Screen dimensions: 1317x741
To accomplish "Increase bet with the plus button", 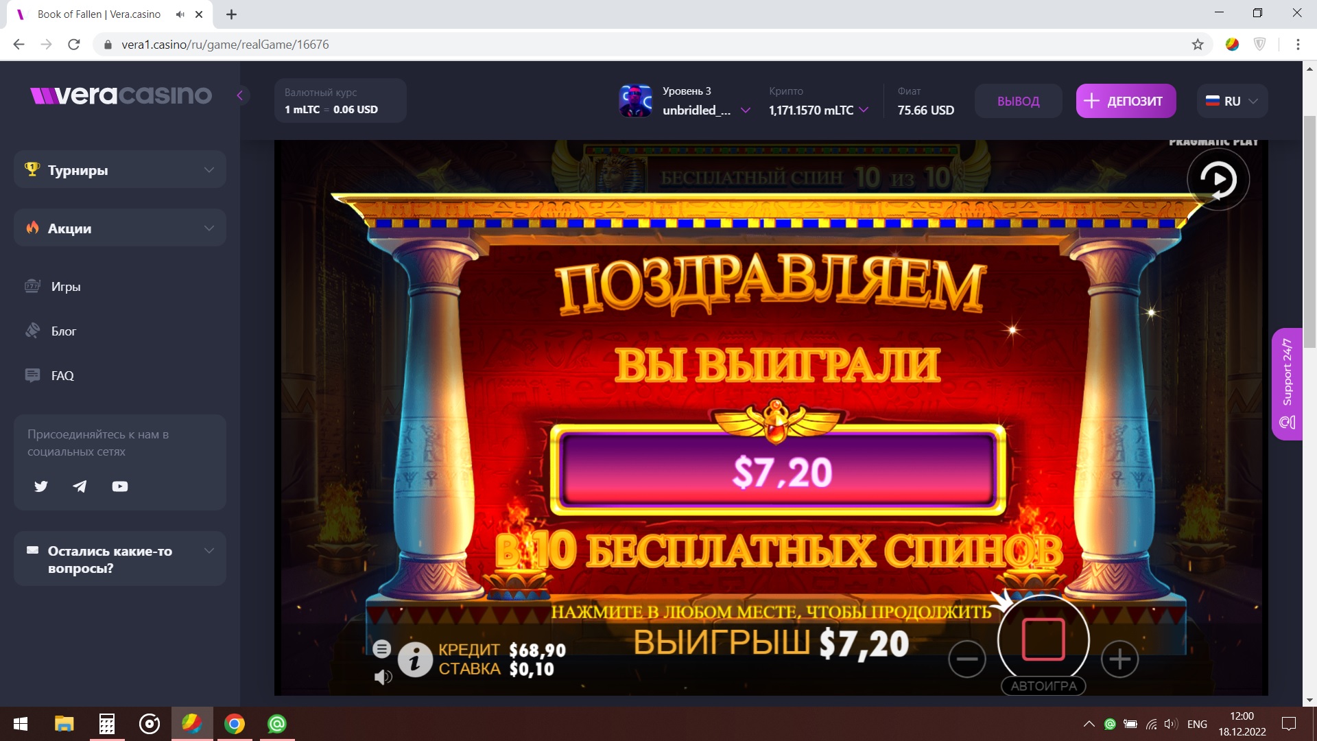I will [x=1120, y=659].
